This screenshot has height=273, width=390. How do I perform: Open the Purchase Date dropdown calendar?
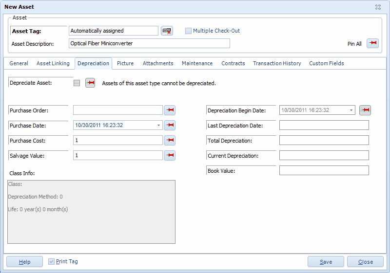tap(158, 126)
